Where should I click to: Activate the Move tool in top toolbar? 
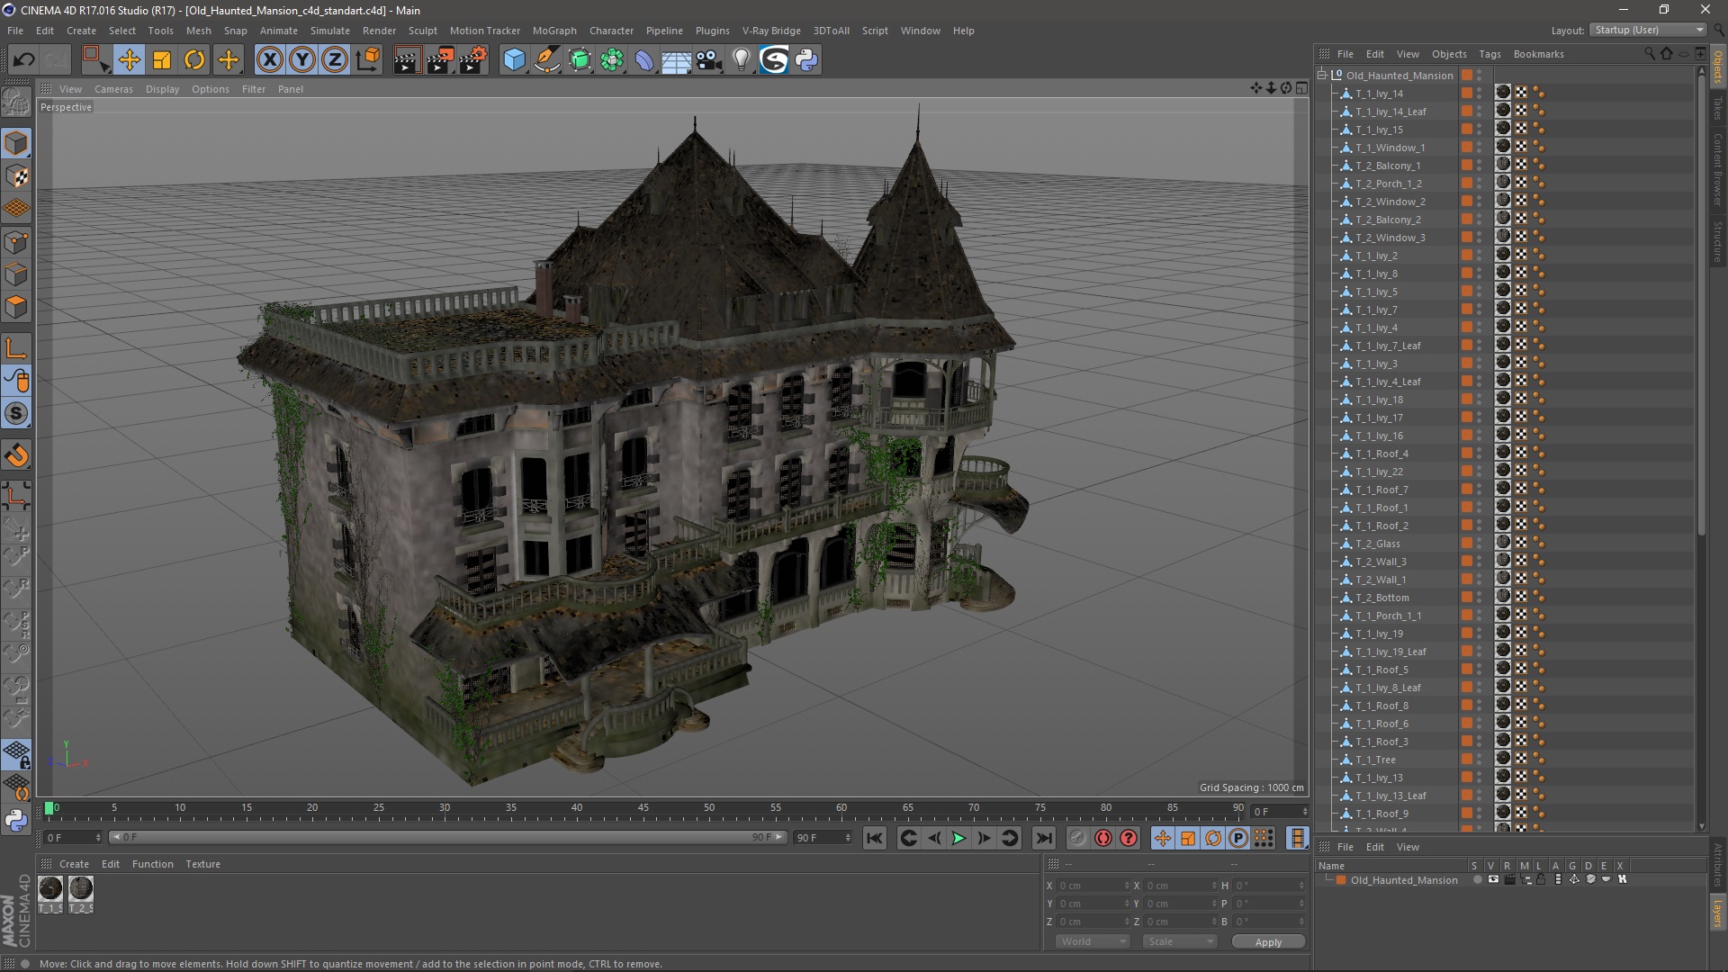click(x=129, y=60)
